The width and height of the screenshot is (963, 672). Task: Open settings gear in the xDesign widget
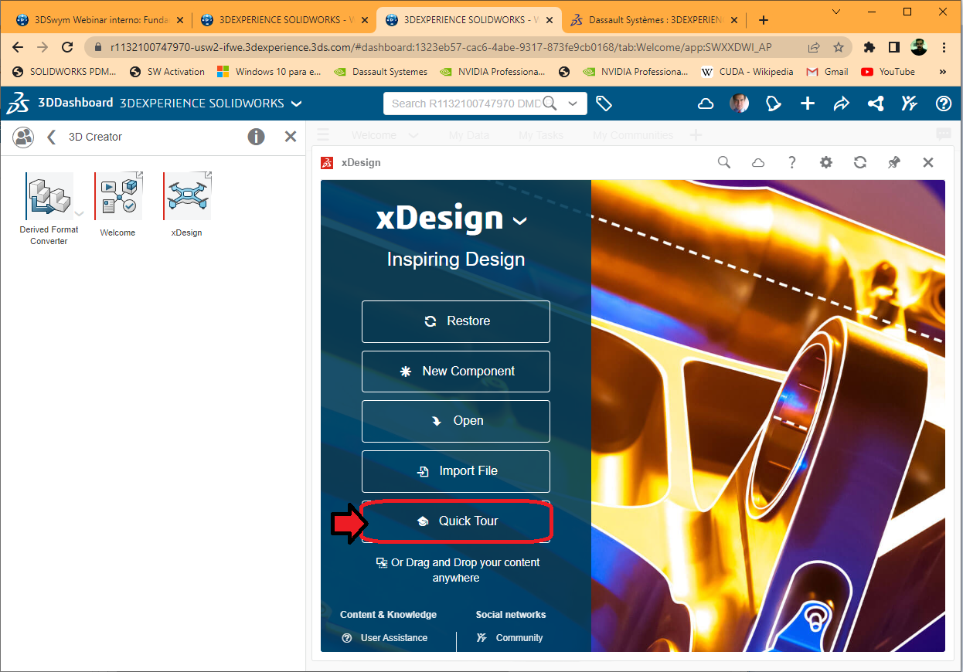826,162
